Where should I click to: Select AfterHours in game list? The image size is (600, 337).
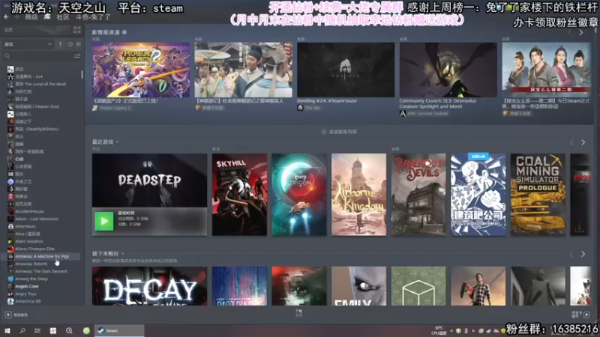pyautogui.click(x=25, y=227)
